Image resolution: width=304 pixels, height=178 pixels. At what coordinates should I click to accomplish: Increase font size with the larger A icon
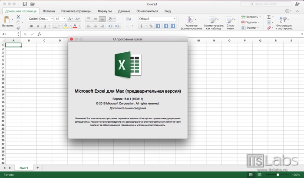[x=70, y=19]
